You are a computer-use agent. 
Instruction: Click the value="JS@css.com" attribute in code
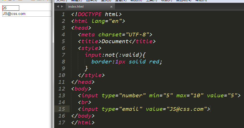176,109
